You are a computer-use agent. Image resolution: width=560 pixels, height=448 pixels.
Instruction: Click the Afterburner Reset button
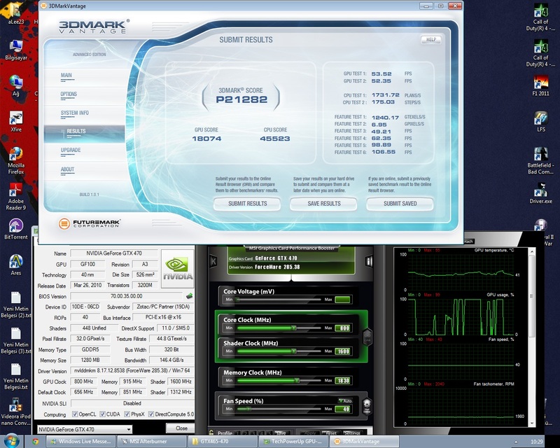[330, 433]
